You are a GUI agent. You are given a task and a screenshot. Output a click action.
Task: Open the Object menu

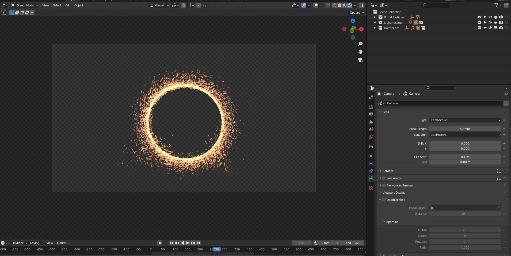tap(78, 5)
